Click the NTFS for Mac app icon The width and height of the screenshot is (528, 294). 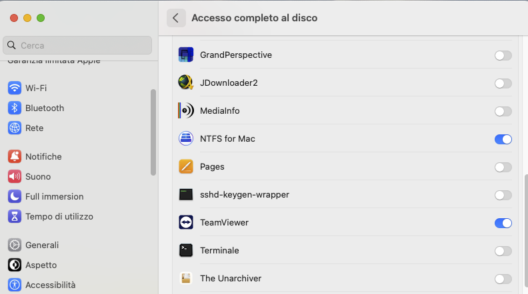click(186, 138)
